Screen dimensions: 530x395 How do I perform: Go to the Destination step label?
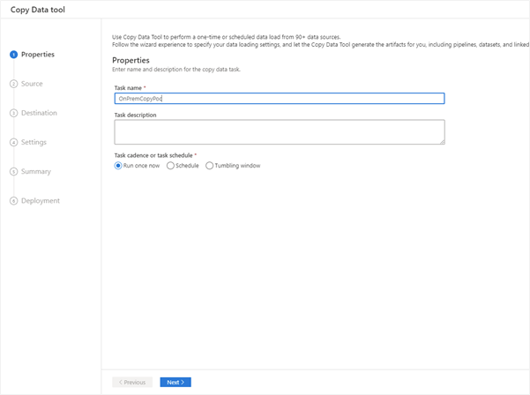[39, 113]
